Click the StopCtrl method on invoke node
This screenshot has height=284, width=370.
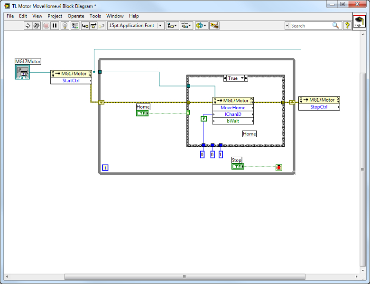[319, 107]
